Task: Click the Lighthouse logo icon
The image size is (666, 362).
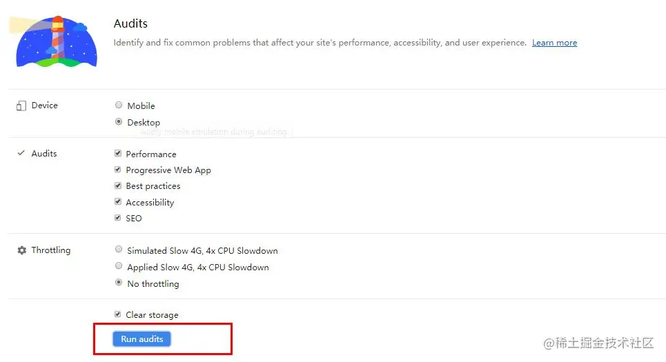Action: 55,41
